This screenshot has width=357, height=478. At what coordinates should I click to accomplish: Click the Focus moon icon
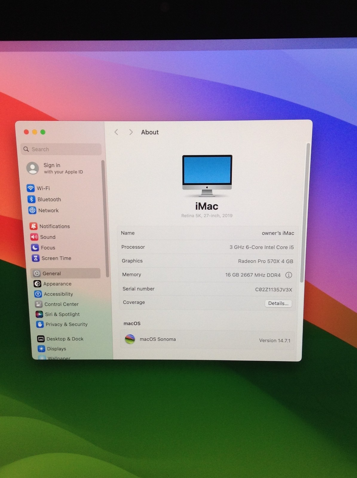coord(35,248)
